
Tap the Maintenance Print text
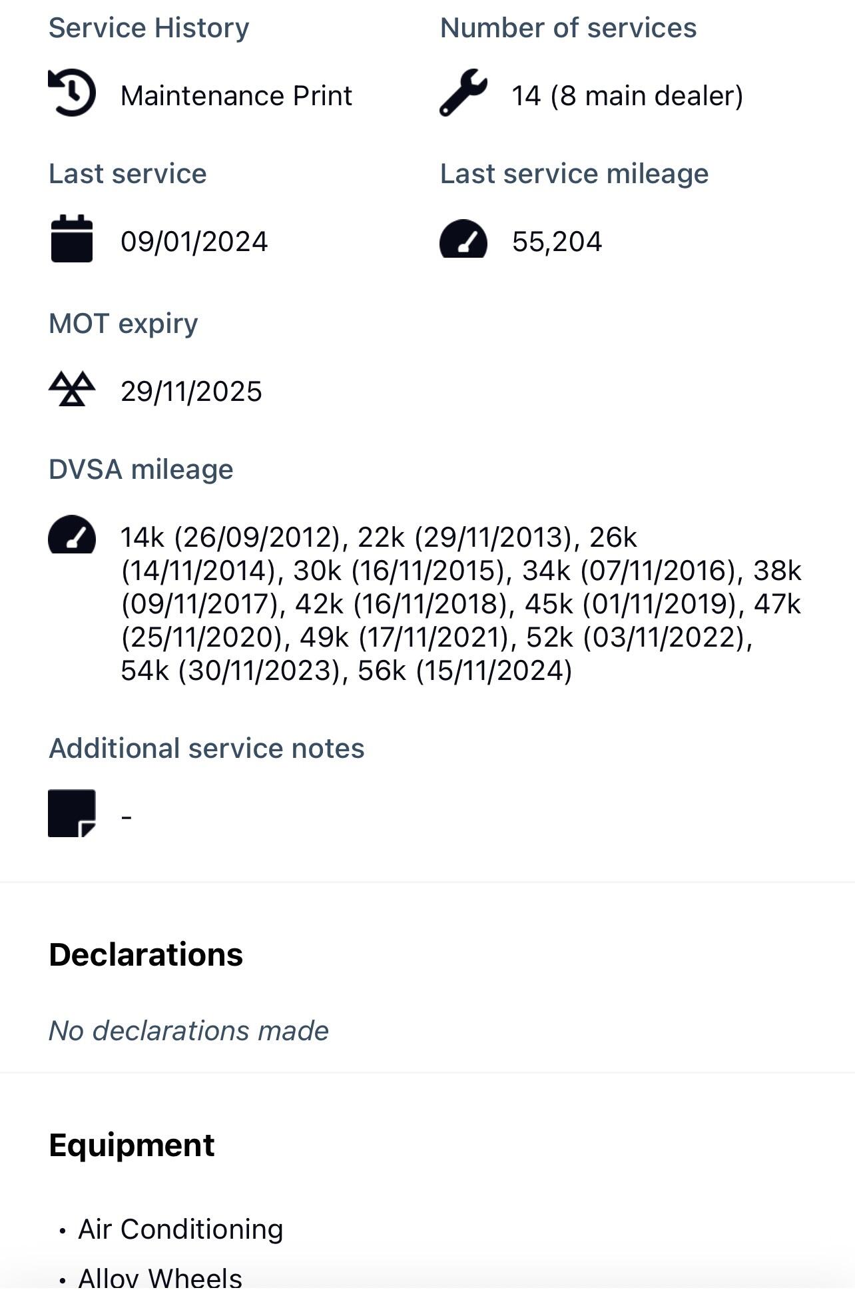click(x=236, y=96)
